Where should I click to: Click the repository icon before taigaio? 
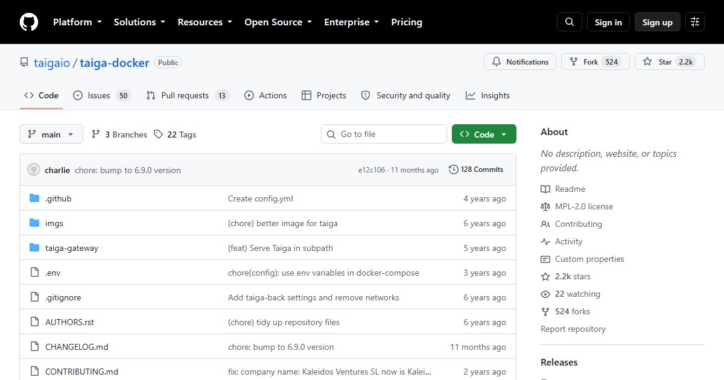(24, 63)
